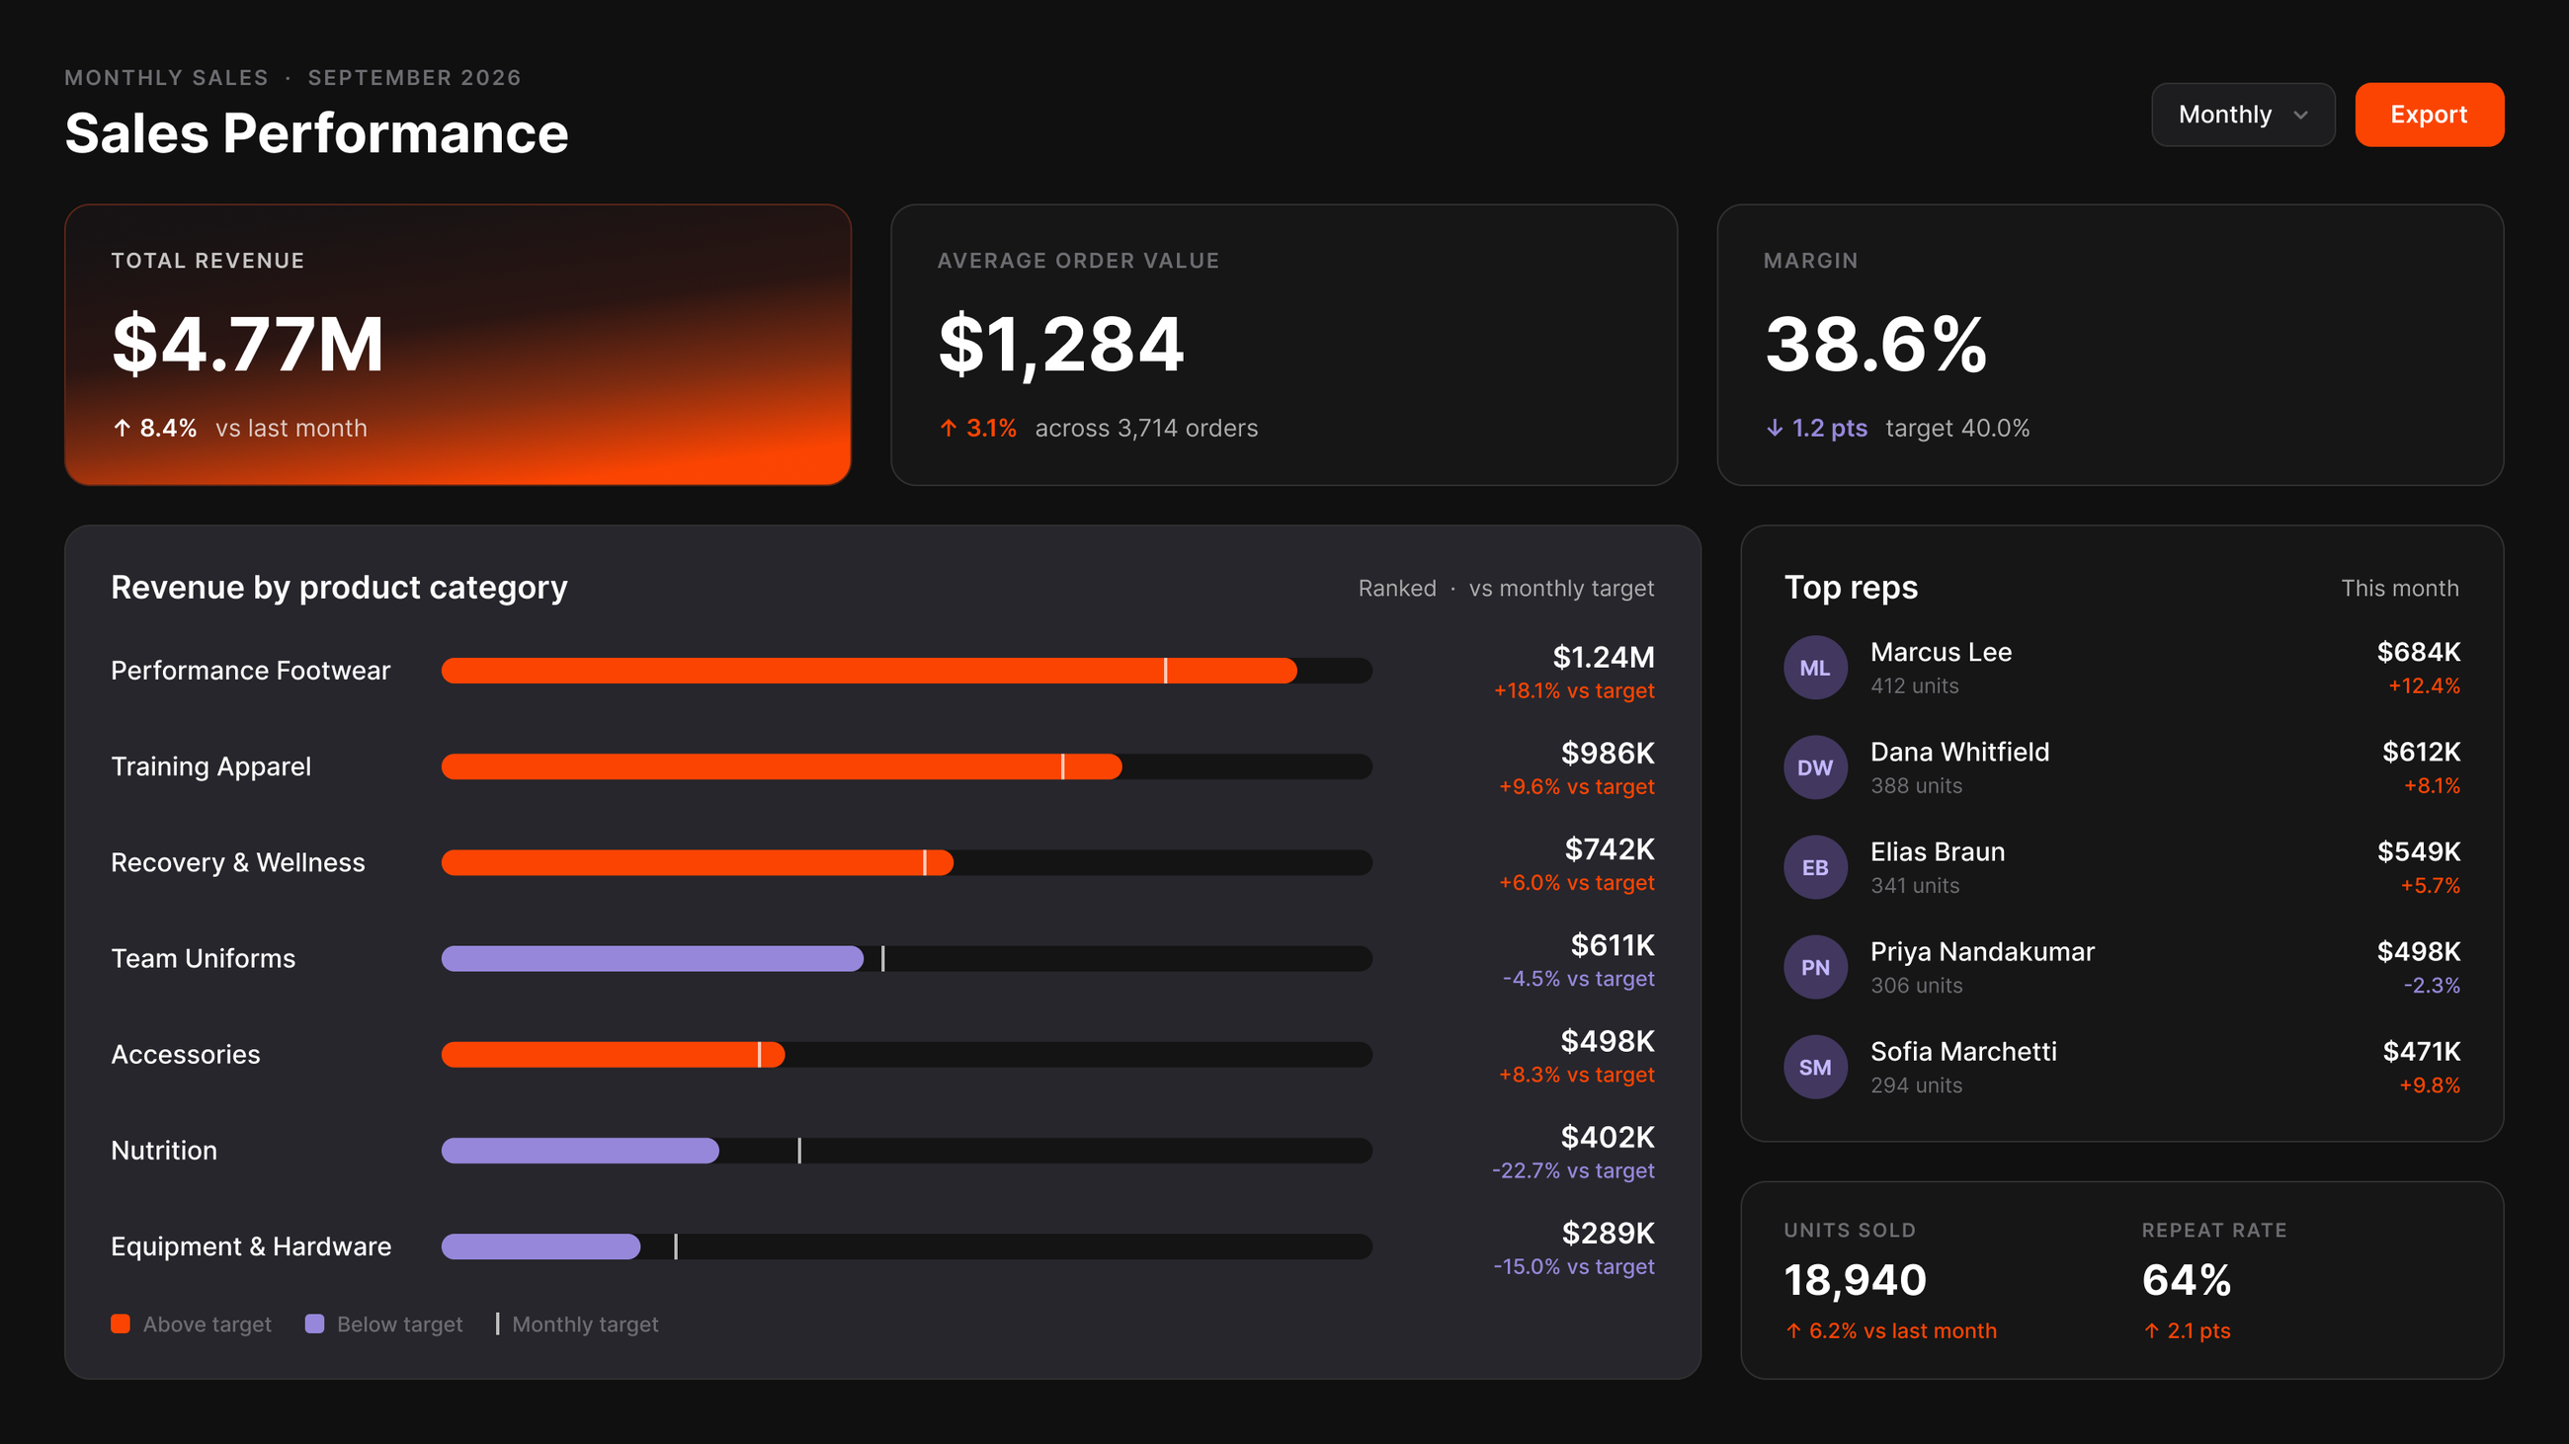Open the Total Revenue card
The width and height of the screenshot is (2569, 1444).
(457, 345)
